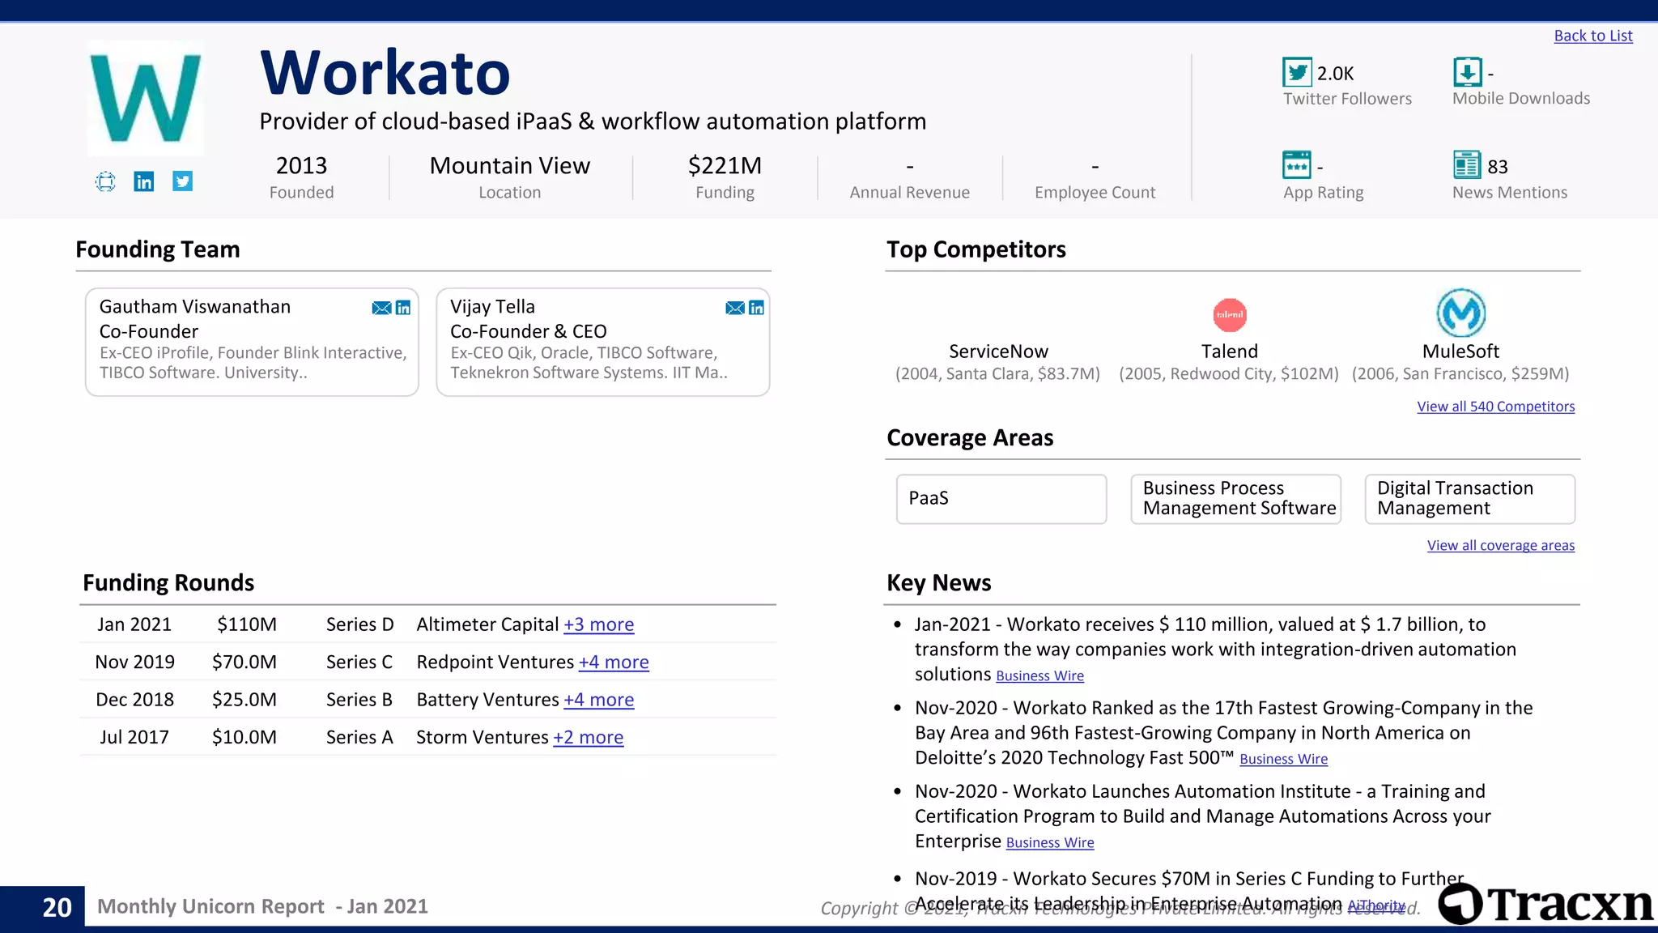The image size is (1658, 933).
Task: Click the Workato W logo
Action: click(146, 98)
